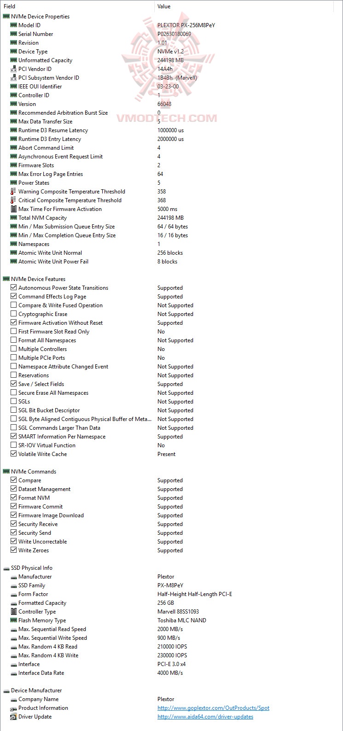Click the Serial Number row icon

coord(14,34)
